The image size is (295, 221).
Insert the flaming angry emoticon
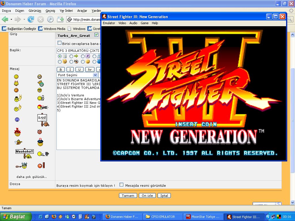[17, 132]
